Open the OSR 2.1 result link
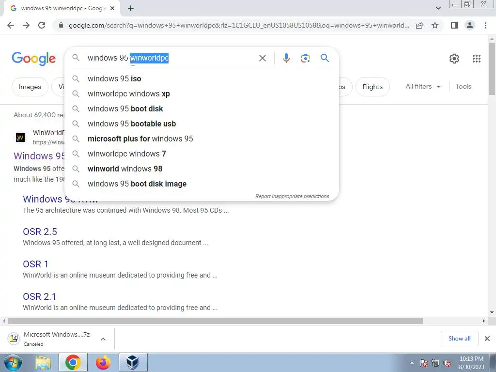Screen dimensions: 496x372 pos(40,297)
